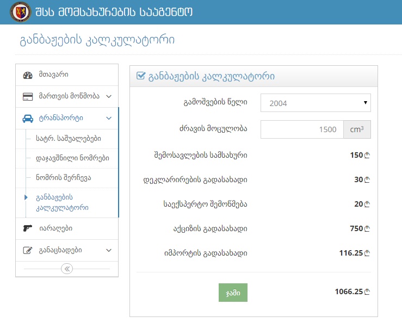This screenshot has width=402, height=329.
Task: Click the page heading განბაჟების კალკულატორი
Action: pos(97,40)
